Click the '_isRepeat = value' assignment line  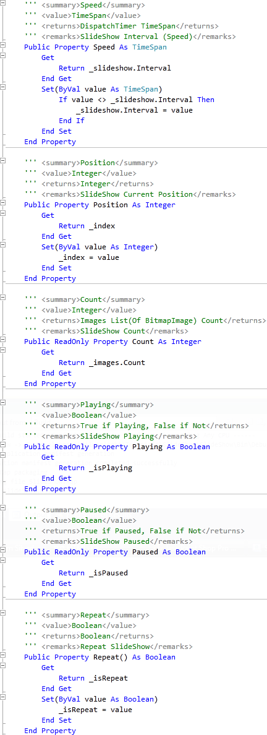click(x=95, y=709)
